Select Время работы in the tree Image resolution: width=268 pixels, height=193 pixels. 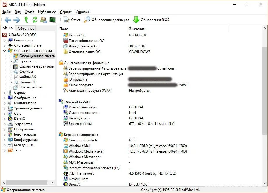tap(31, 87)
